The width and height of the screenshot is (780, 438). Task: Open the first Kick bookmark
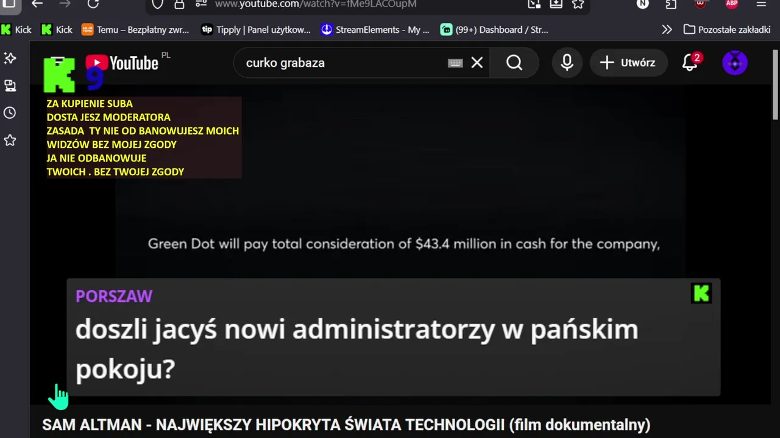pyautogui.click(x=16, y=29)
